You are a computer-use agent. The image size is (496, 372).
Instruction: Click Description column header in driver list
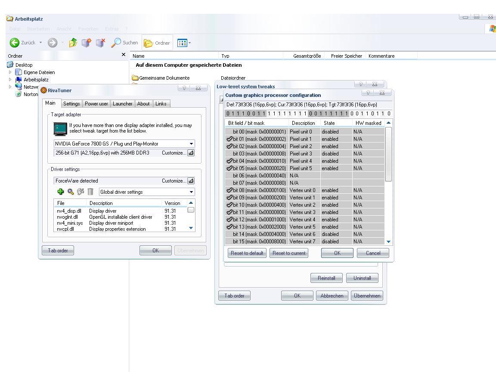[124, 203]
